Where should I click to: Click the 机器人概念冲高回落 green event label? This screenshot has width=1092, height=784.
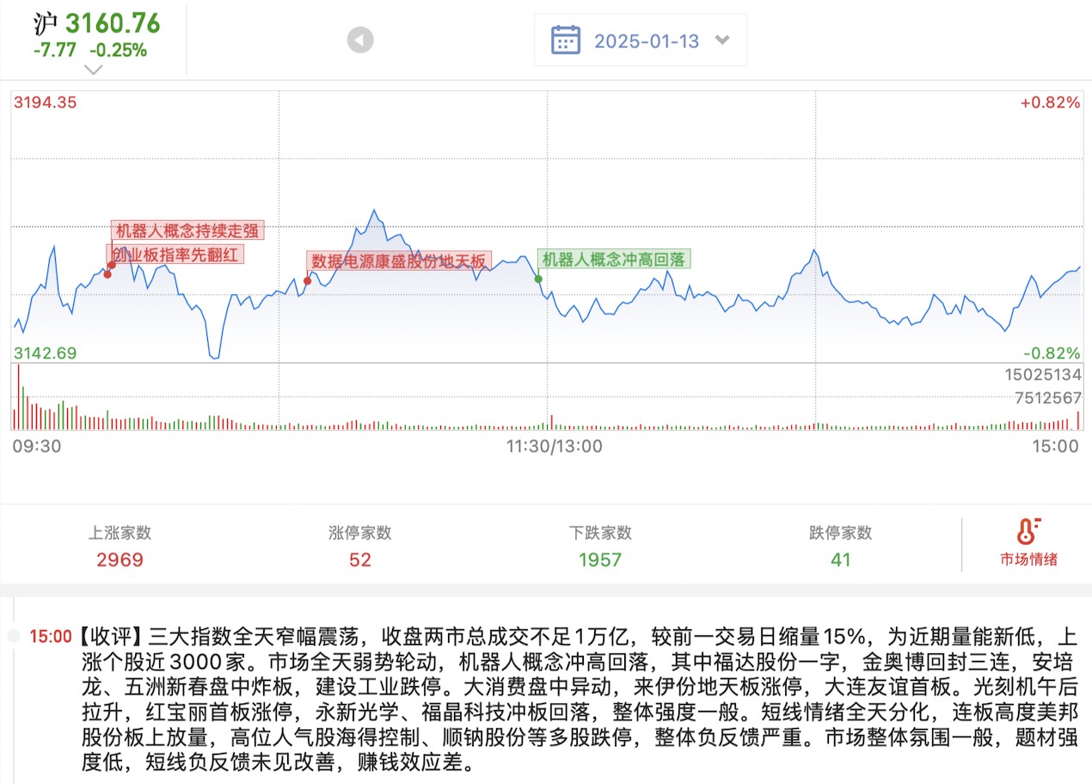[x=614, y=260]
